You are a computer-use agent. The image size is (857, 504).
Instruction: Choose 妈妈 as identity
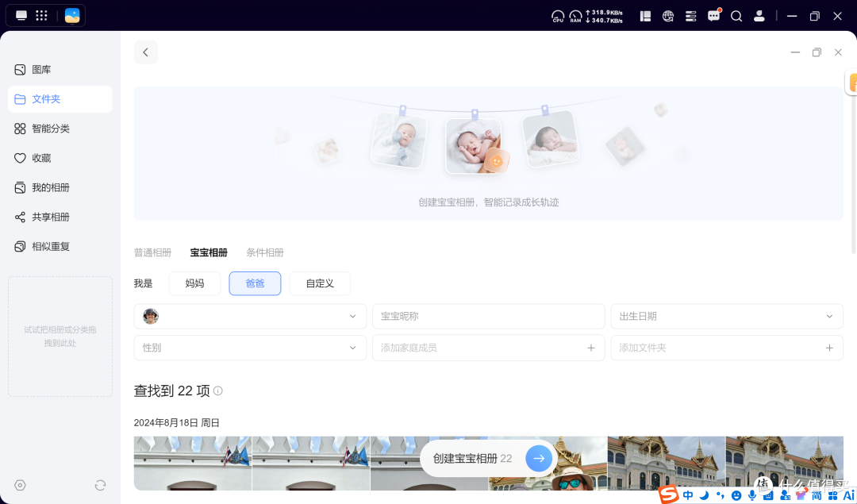tap(194, 283)
